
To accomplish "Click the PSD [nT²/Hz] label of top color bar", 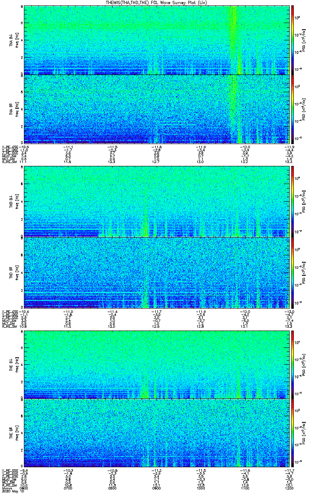I will point(303,40).
